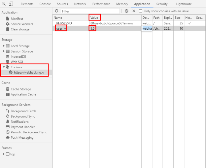Click the Periodic Background Sync clock icon
The width and height of the screenshot is (206, 168).
[x=8, y=132]
